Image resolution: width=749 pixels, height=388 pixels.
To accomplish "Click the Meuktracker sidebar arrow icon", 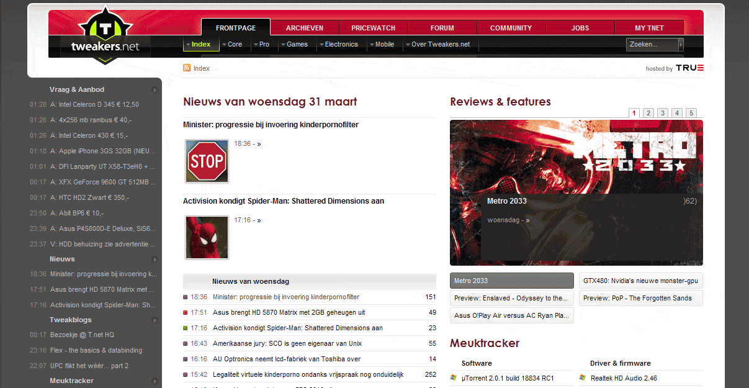I will coord(155,381).
